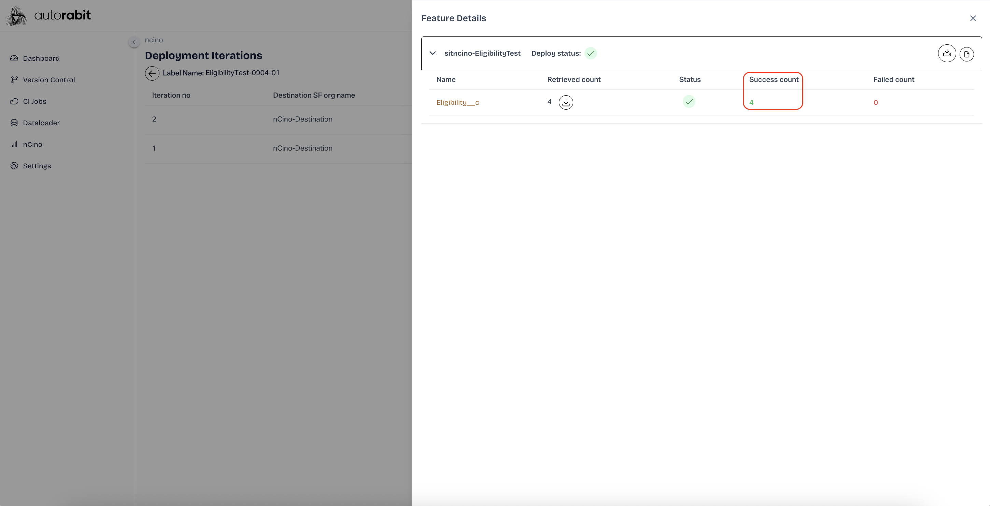
Task: Open the Eligibility__c object link
Action: [457, 102]
